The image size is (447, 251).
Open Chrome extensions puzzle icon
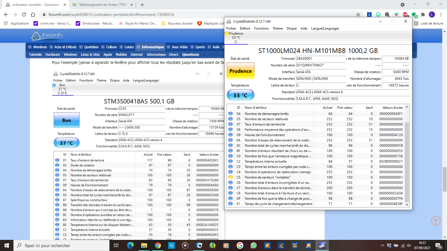(x=423, y=15)
